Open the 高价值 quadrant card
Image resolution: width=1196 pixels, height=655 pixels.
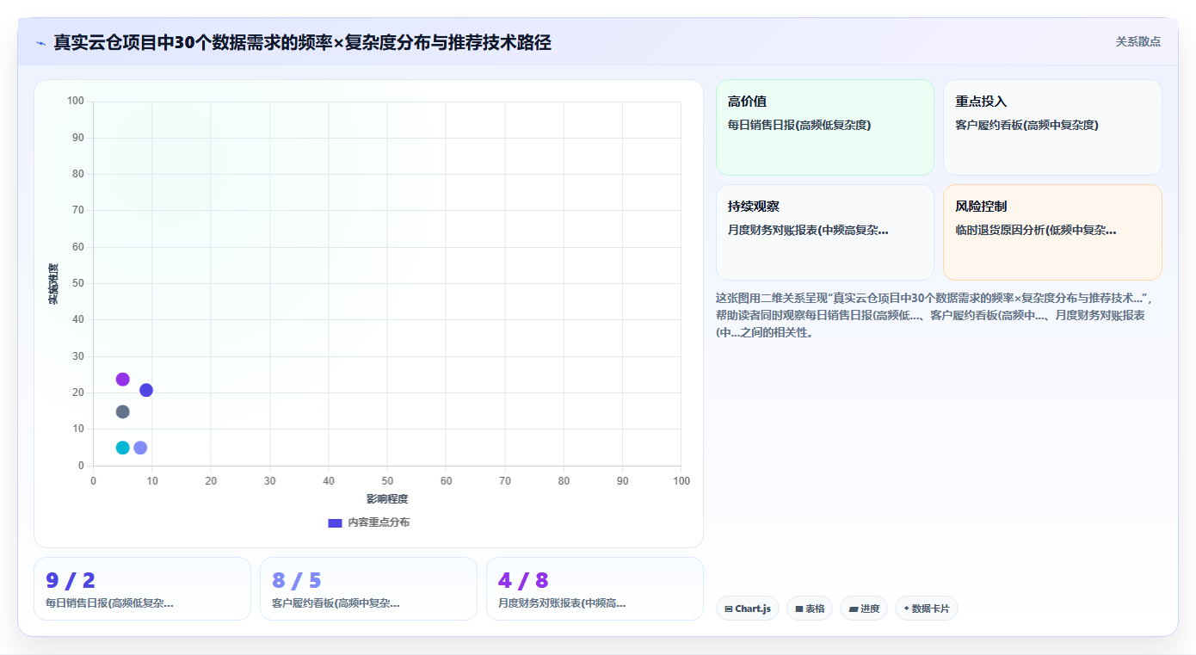(824, 127)
